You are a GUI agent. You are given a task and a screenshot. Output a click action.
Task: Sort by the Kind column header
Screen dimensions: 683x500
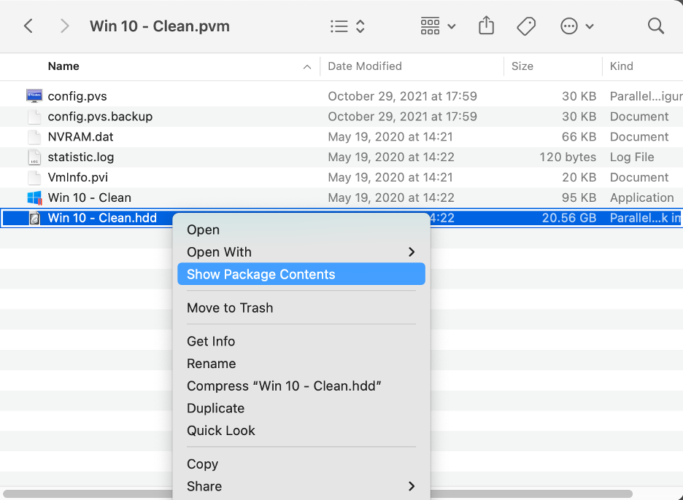tap(622, 66)
